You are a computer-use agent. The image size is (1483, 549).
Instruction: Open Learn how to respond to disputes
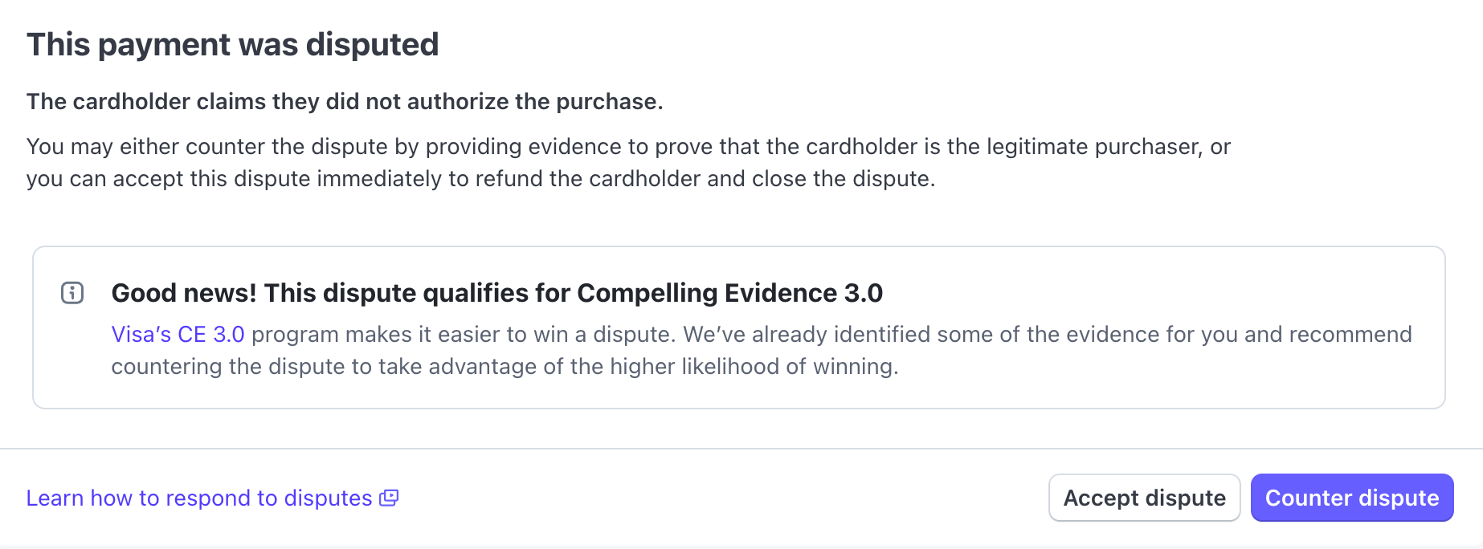point(199,498)
